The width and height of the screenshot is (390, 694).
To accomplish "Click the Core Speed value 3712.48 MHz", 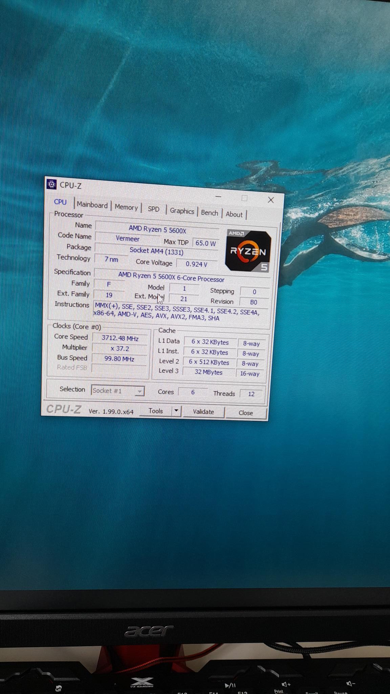I will [120, 338].
